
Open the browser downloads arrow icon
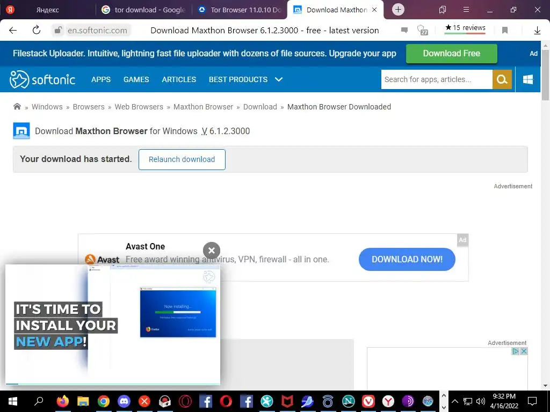(x=537, y=31)
